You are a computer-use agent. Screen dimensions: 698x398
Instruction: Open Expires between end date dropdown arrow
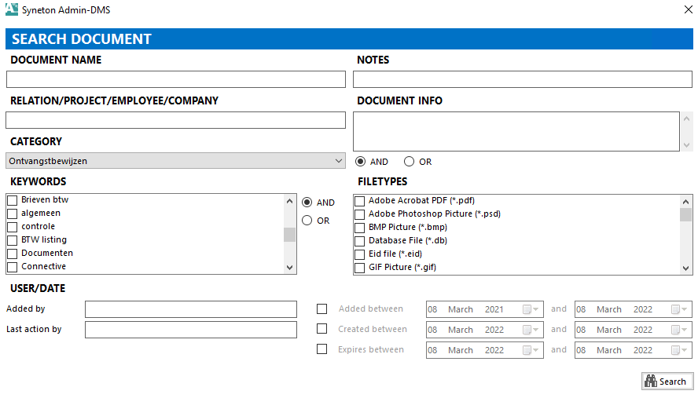click(680, 350)
